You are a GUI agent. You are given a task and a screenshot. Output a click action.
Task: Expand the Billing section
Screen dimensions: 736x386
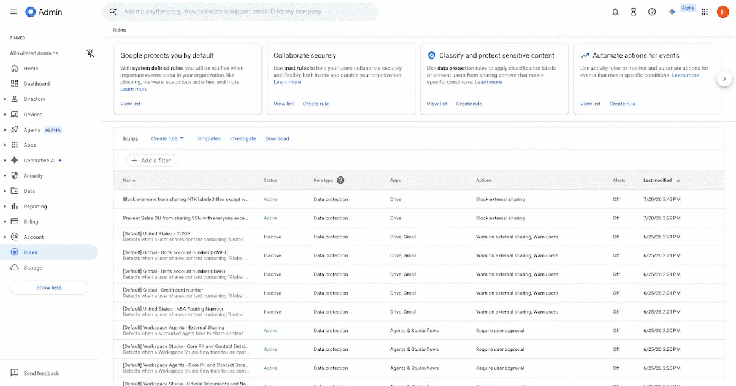tap(5, 222)
